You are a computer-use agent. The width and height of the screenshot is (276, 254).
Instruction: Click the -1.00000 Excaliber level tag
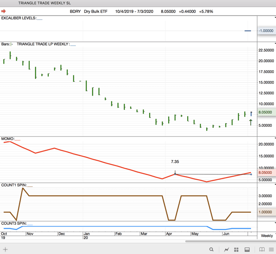coord(266,31)
